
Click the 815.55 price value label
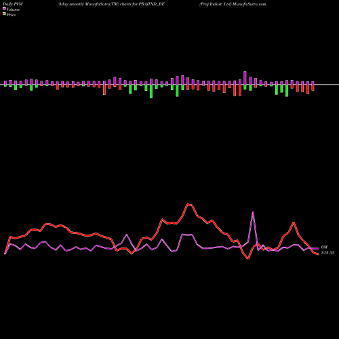tap(327, 253)
